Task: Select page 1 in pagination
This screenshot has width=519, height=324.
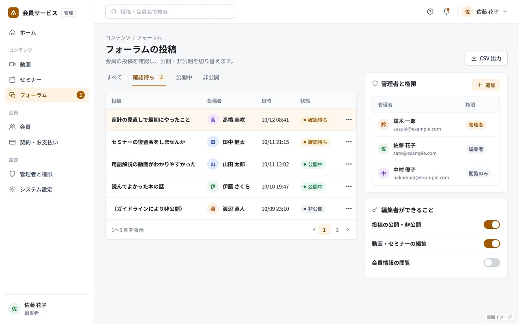Action: click(x=324, y=230)
